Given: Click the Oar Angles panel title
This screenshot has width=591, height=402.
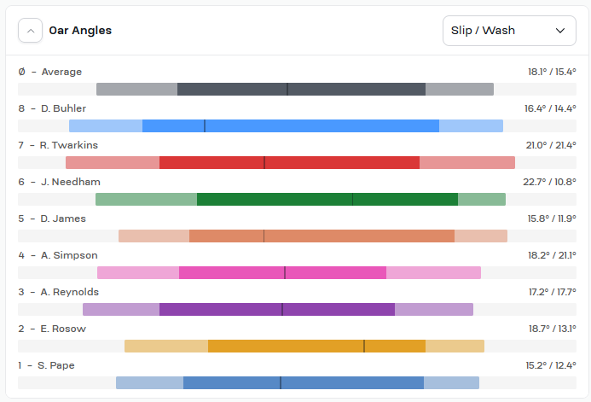Looking at the screenshot, I should (x=80, y=31).
